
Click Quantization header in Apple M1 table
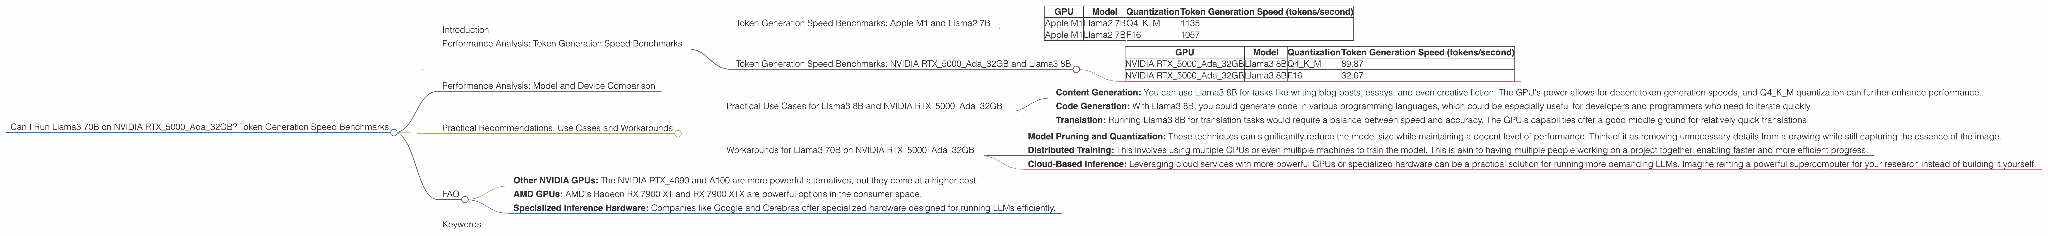(x=1153, y=12)
